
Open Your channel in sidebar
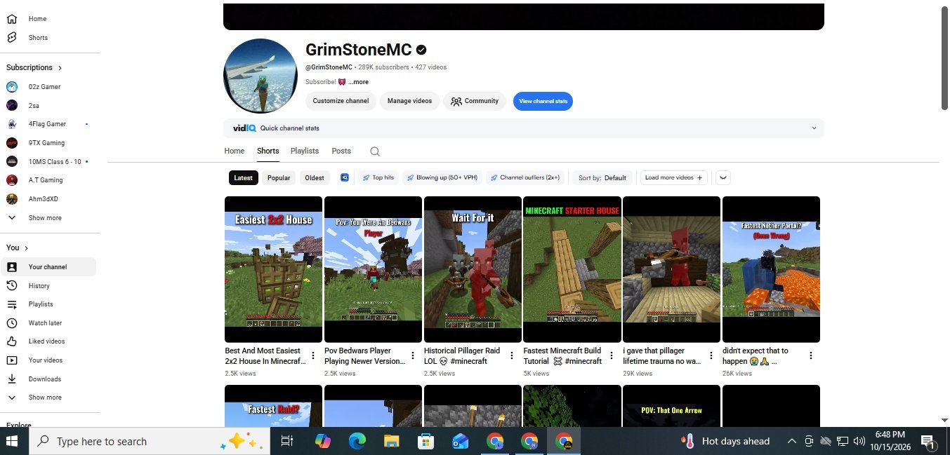click(48, 267)
